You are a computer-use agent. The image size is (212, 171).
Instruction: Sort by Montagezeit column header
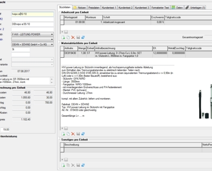[x=75, y=18]
